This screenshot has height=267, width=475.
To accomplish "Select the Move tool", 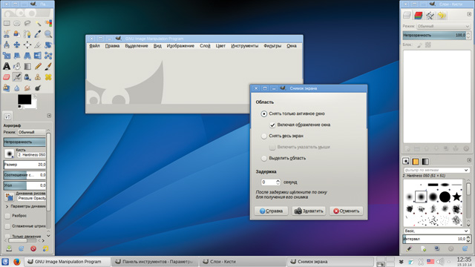I will point(17,44).
